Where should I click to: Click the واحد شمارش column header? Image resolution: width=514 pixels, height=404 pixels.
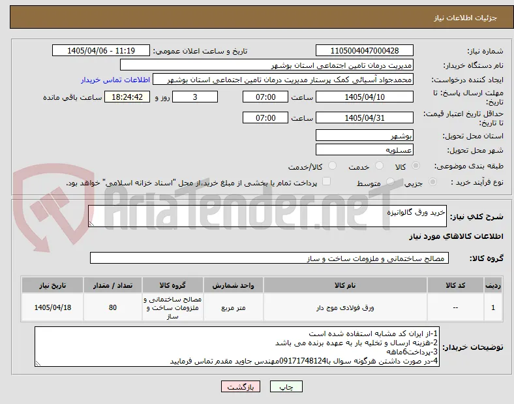233,285
